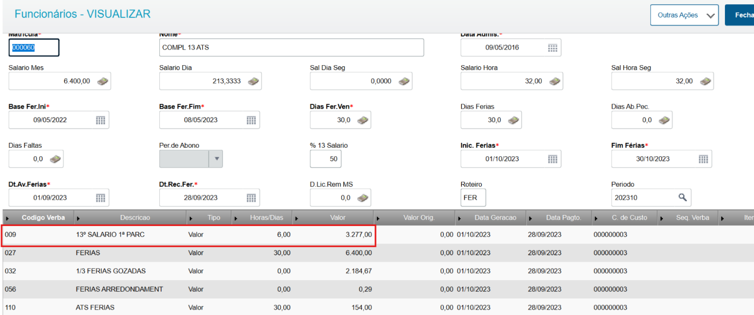Open calculator icon in Dias Faltas field
Image resolution: width=754 pixels, height=315 pixels.
55,159
